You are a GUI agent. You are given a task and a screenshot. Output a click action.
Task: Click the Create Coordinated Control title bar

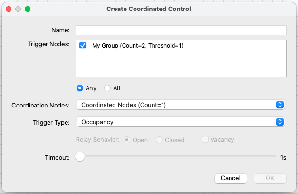click(149, 9)
